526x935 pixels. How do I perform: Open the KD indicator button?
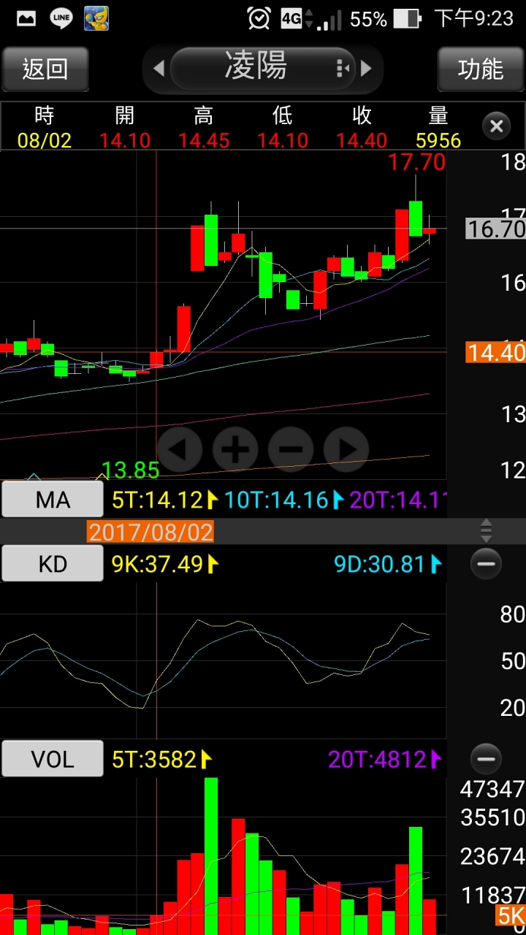point(53,564)
